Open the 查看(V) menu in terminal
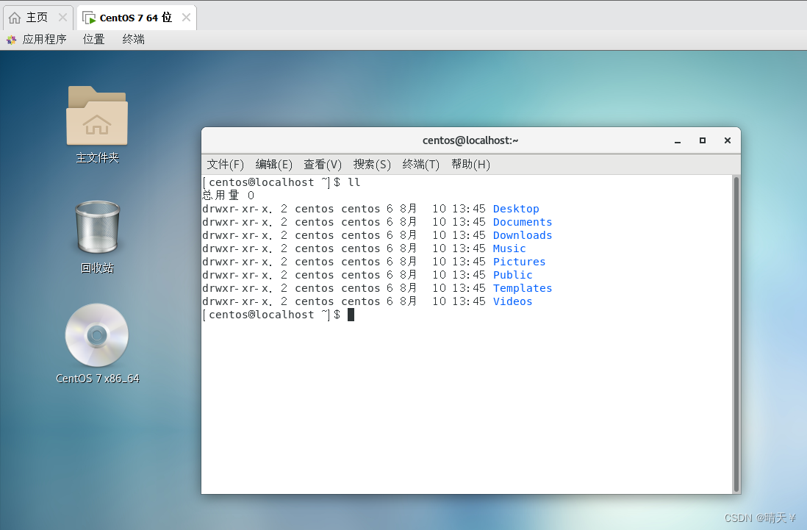This screenshot has height=530, width=807. pyautogui.click(x=323, y=164)
